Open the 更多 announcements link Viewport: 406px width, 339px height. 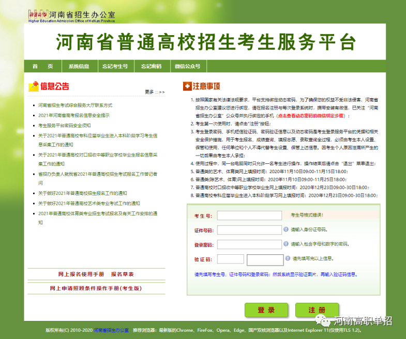pyautogui.click(x=155, y=92)
